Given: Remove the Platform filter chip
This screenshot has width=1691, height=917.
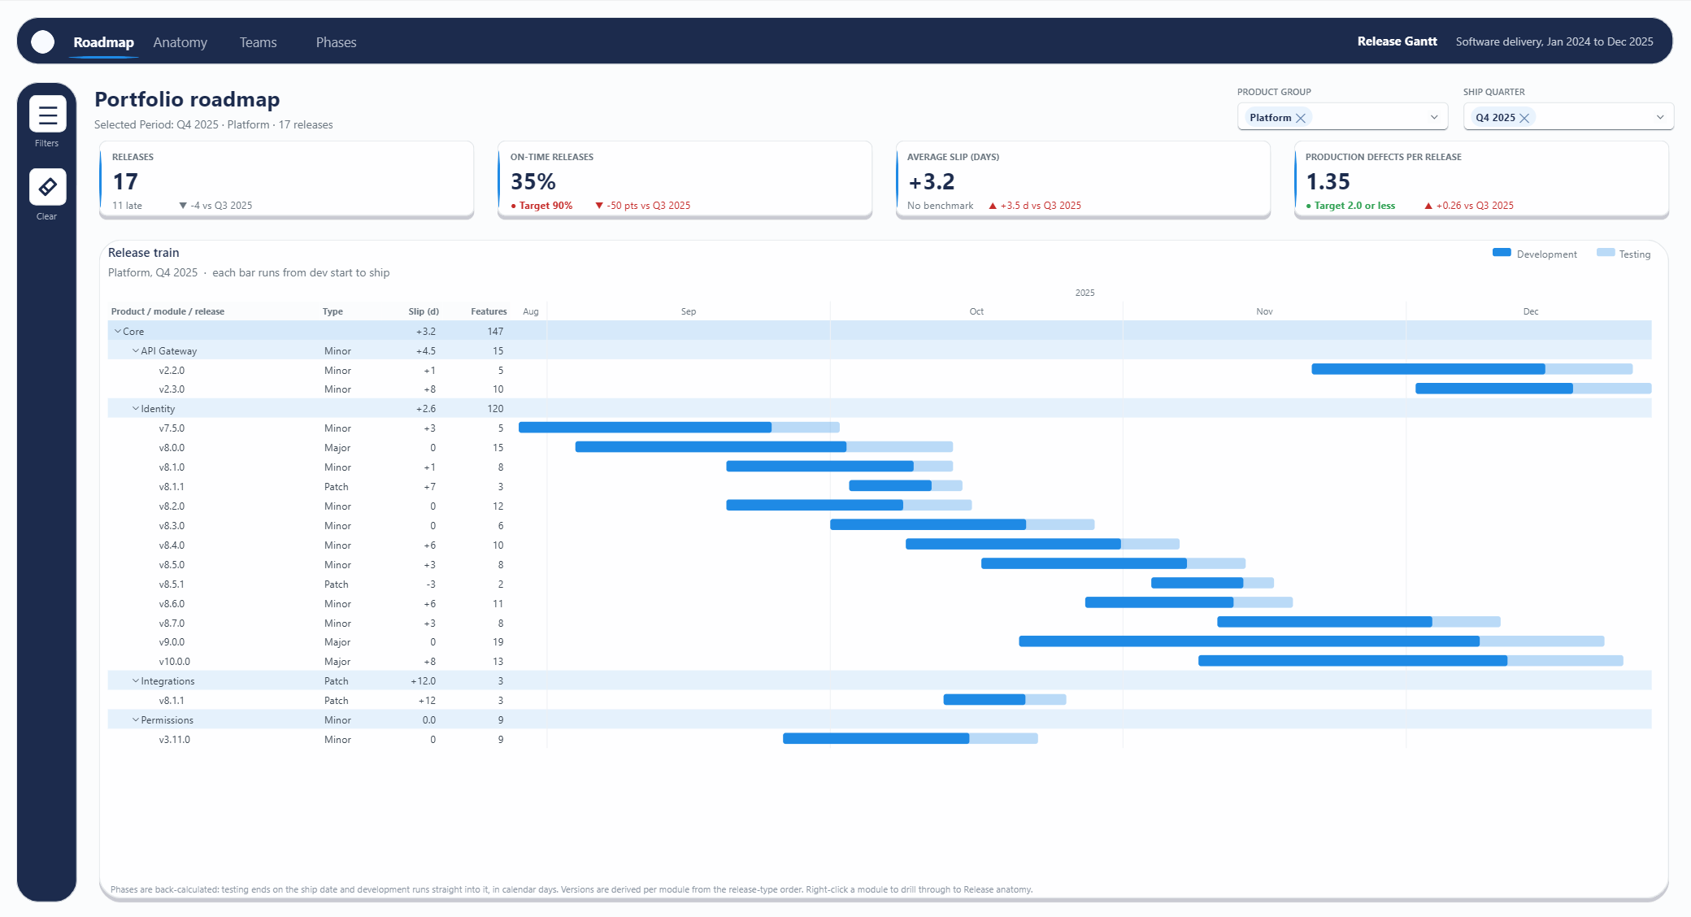Looking at the screenshot, I should coord(1301,118).
